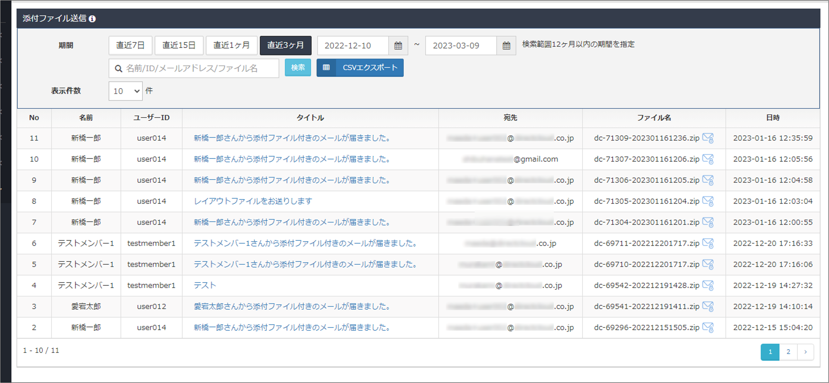This screenshot has width=829, height=383.
Task: Click the grid icon on CSVエクスポート button
Action: tap(326, 68)
